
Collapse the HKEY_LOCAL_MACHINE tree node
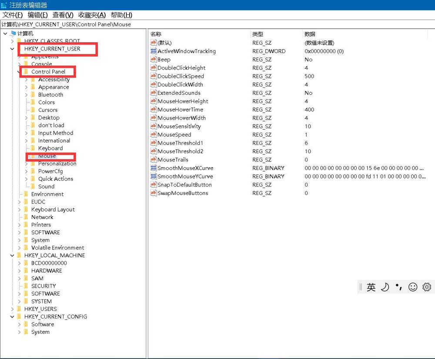(12, 255)
